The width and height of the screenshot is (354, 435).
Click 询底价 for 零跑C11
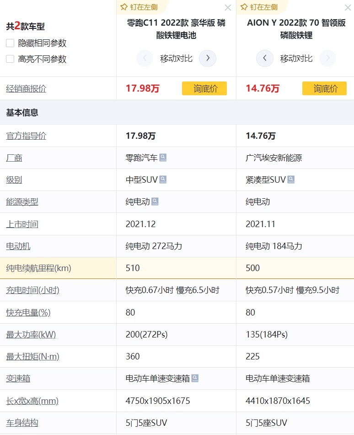point(204,88)
